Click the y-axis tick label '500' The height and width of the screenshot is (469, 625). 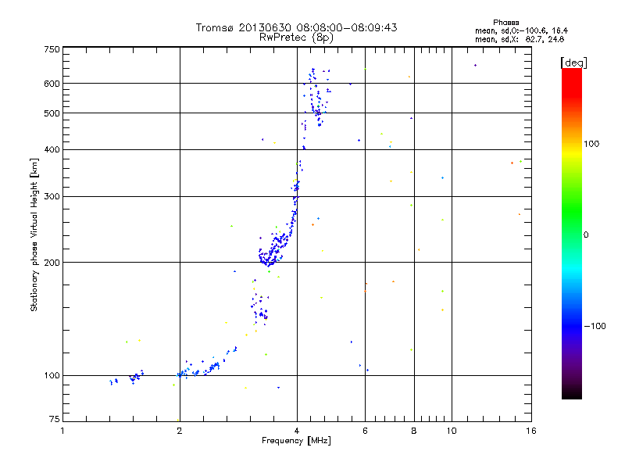click(x=52, y=113)
